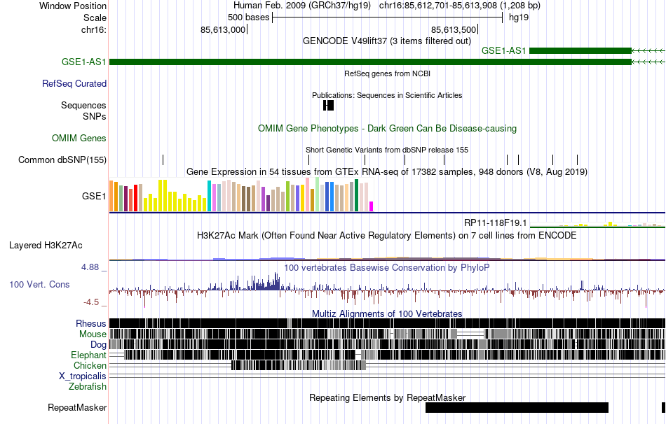Open the 100 Vert. Cons track label
Viewport: 666px width, 424px height.
[x=39, y=285]
